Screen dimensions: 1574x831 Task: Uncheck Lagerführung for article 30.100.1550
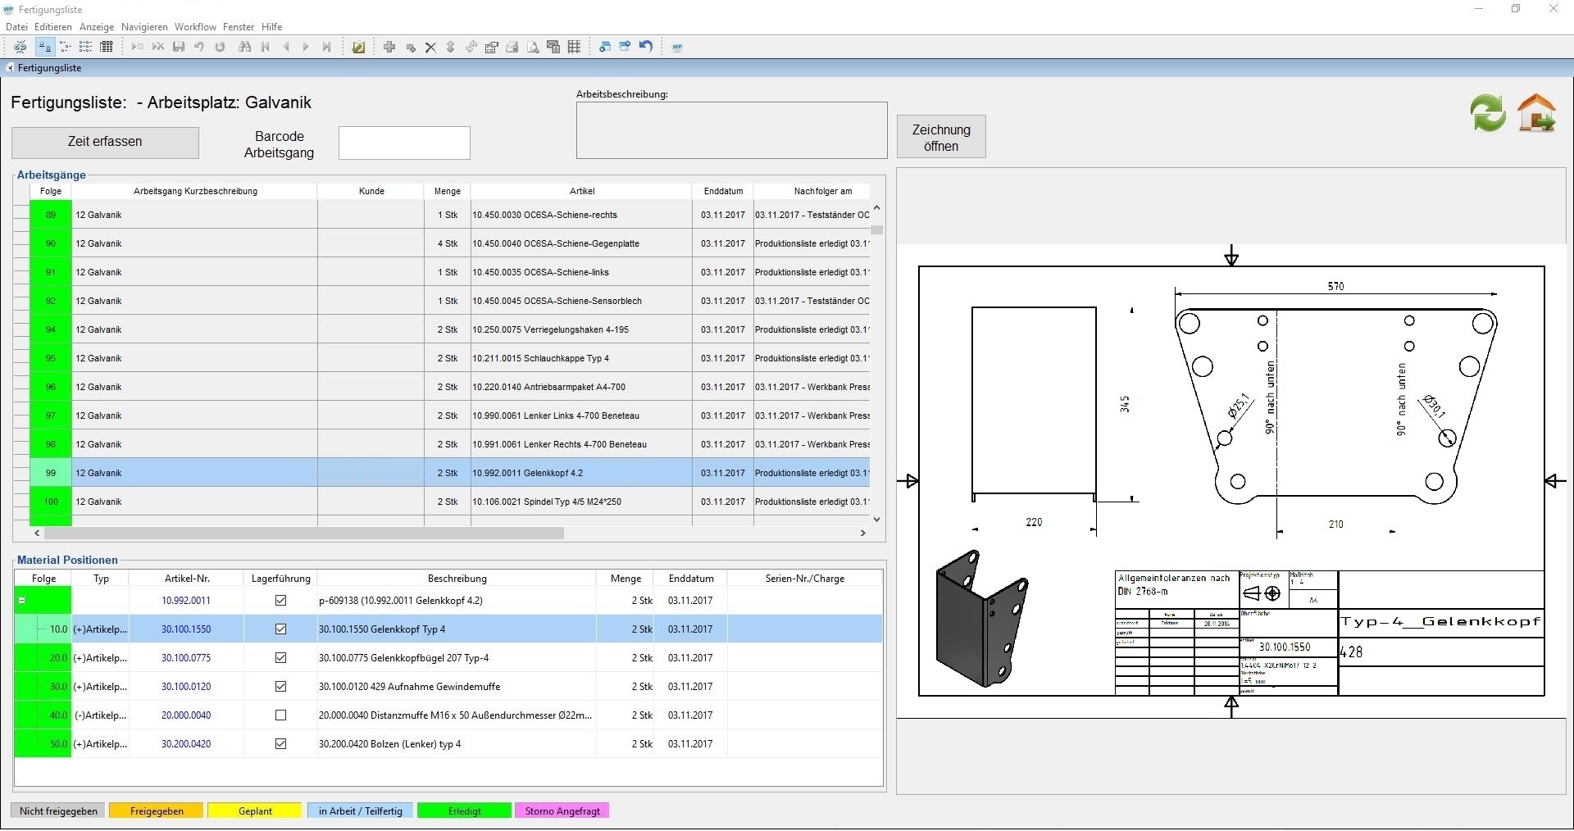coord(280,629)
